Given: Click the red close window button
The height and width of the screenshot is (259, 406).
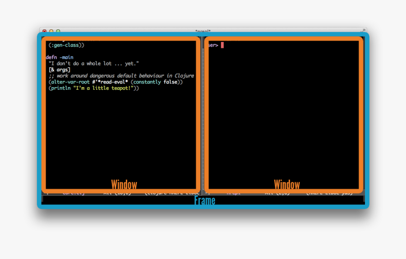Looking at the screenshot, I should (45, 31).
